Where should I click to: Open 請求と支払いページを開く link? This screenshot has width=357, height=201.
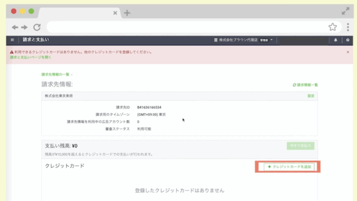(x=31, y=57)
